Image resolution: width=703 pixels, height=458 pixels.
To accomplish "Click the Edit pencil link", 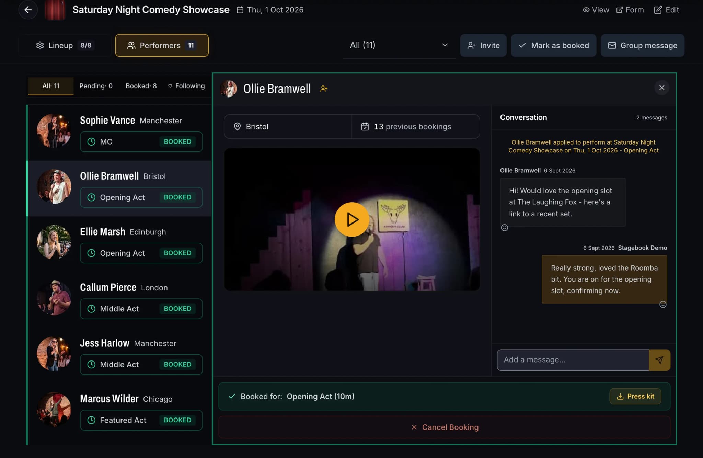I will (x=666, y=10).
